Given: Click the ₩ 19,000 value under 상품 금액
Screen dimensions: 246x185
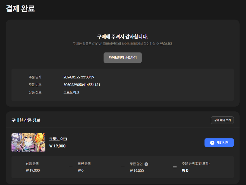Looking at the screenshot, I should click(33, 171).
